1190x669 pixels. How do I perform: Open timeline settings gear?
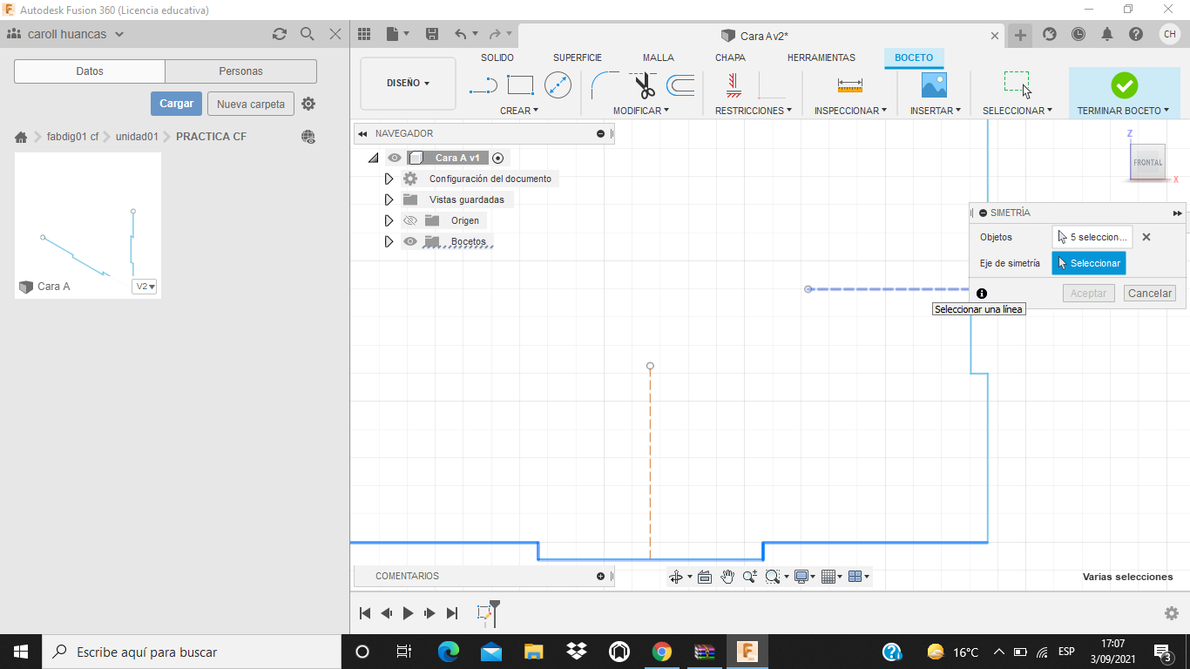[x=1172, y=613]
